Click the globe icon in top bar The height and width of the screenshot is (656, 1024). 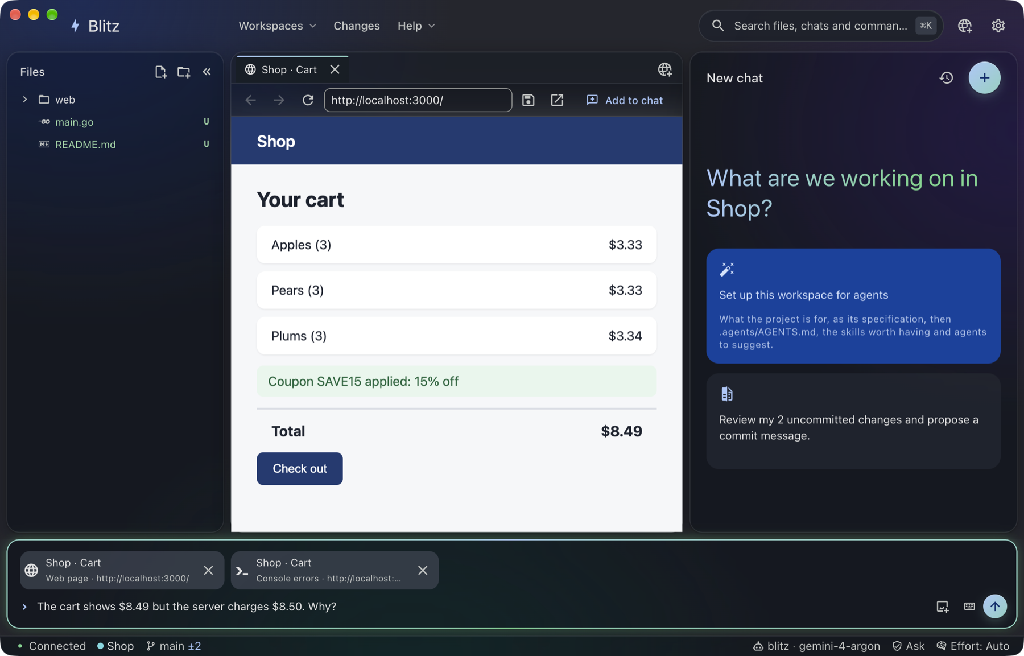tap(965, 26)
